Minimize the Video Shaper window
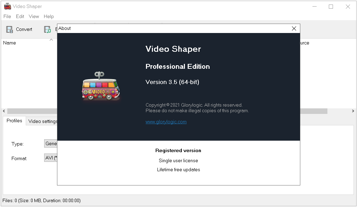This screenshot has height=207, width=358. pyautogui.click(x=315, y=7)
